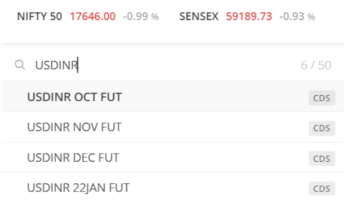This screenshot has width=344, height=201.
Task: Click CDS badge on NOV FUT row
Action: click(x=322, y=128)
